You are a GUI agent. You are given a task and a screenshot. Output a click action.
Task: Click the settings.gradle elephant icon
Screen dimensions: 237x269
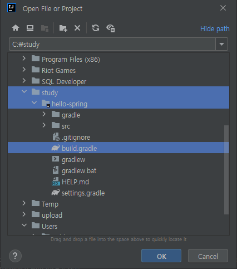point(56,193)
